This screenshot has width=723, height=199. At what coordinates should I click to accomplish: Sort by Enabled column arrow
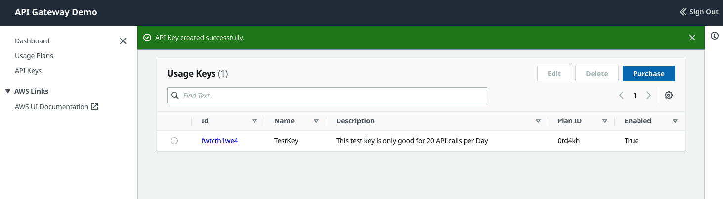coord(675,121)
